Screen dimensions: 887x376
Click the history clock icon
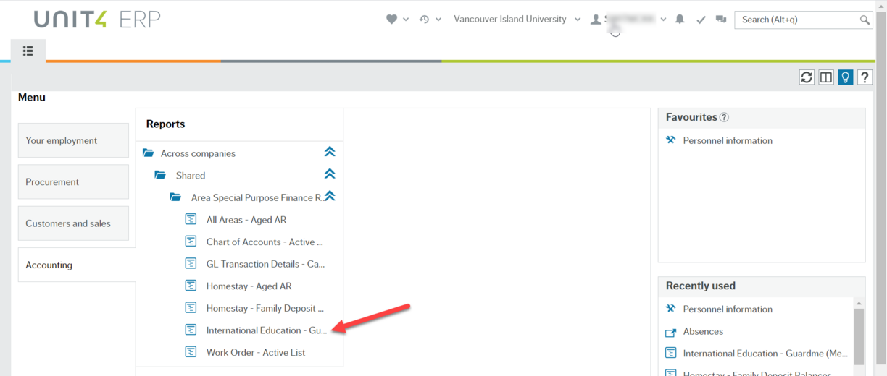425,20
